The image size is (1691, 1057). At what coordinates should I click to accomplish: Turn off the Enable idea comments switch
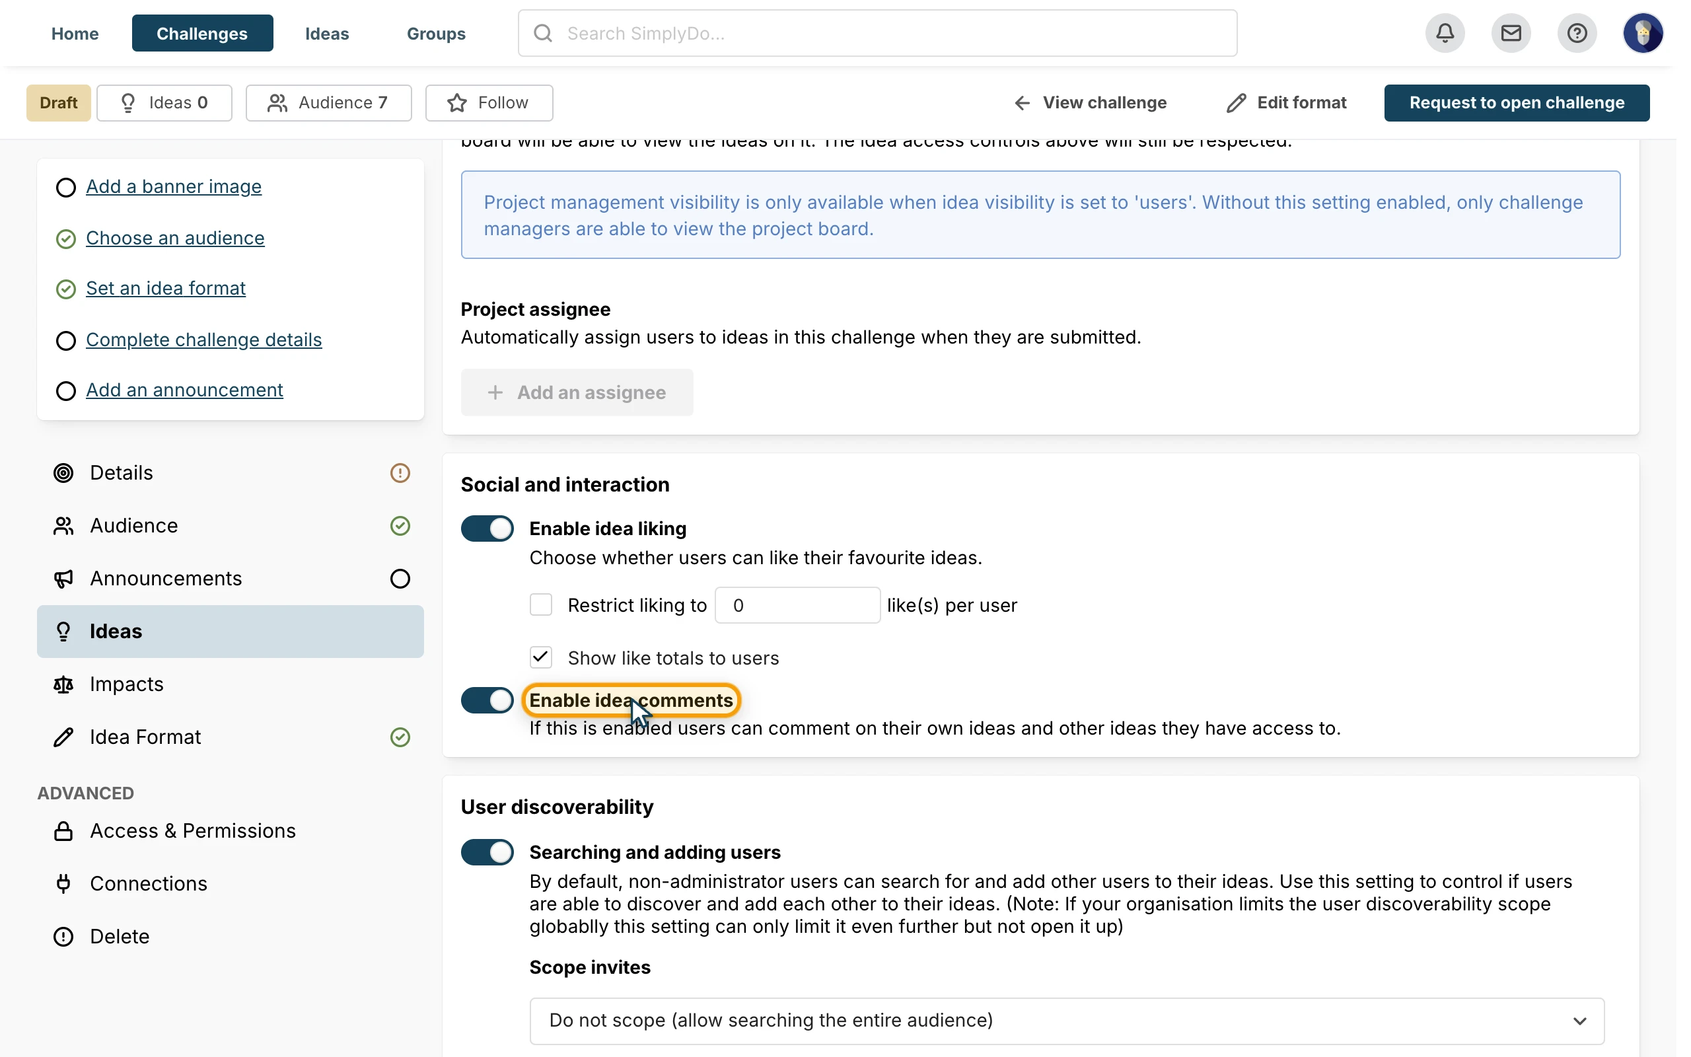[x=487, y=700]
